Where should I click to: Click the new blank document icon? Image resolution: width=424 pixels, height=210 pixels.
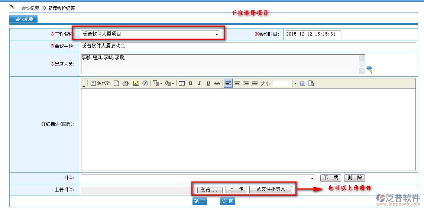117,83
